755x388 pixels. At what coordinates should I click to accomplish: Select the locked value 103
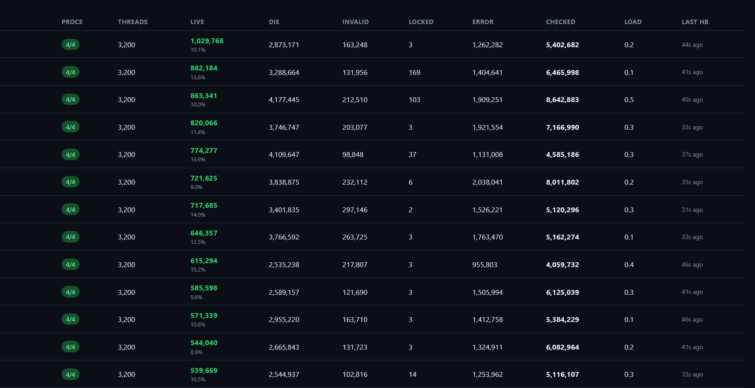click(415, 100)
